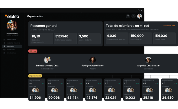Open department G-7 card title

pos(144,83)
